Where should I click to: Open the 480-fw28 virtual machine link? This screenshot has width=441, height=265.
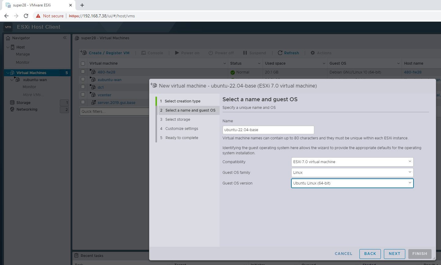point(107,72)
